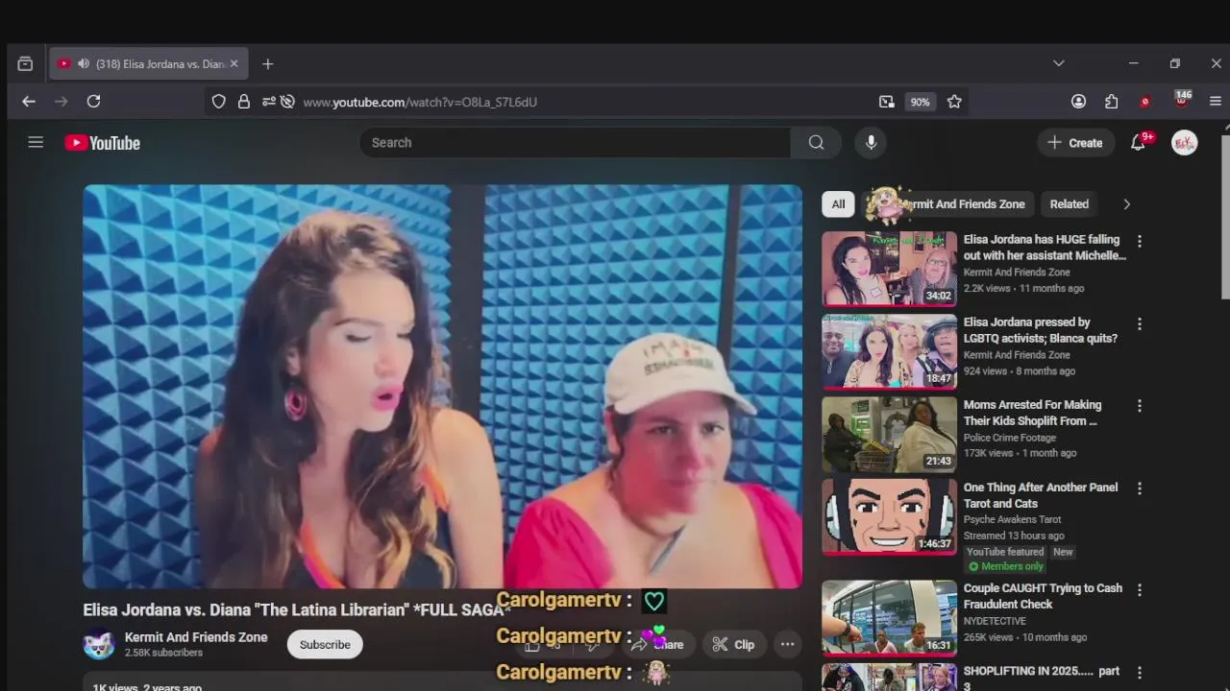
Task: Open more options for LGBTQ activists video
Action: pyautogui.click(x=1140, y=324)
